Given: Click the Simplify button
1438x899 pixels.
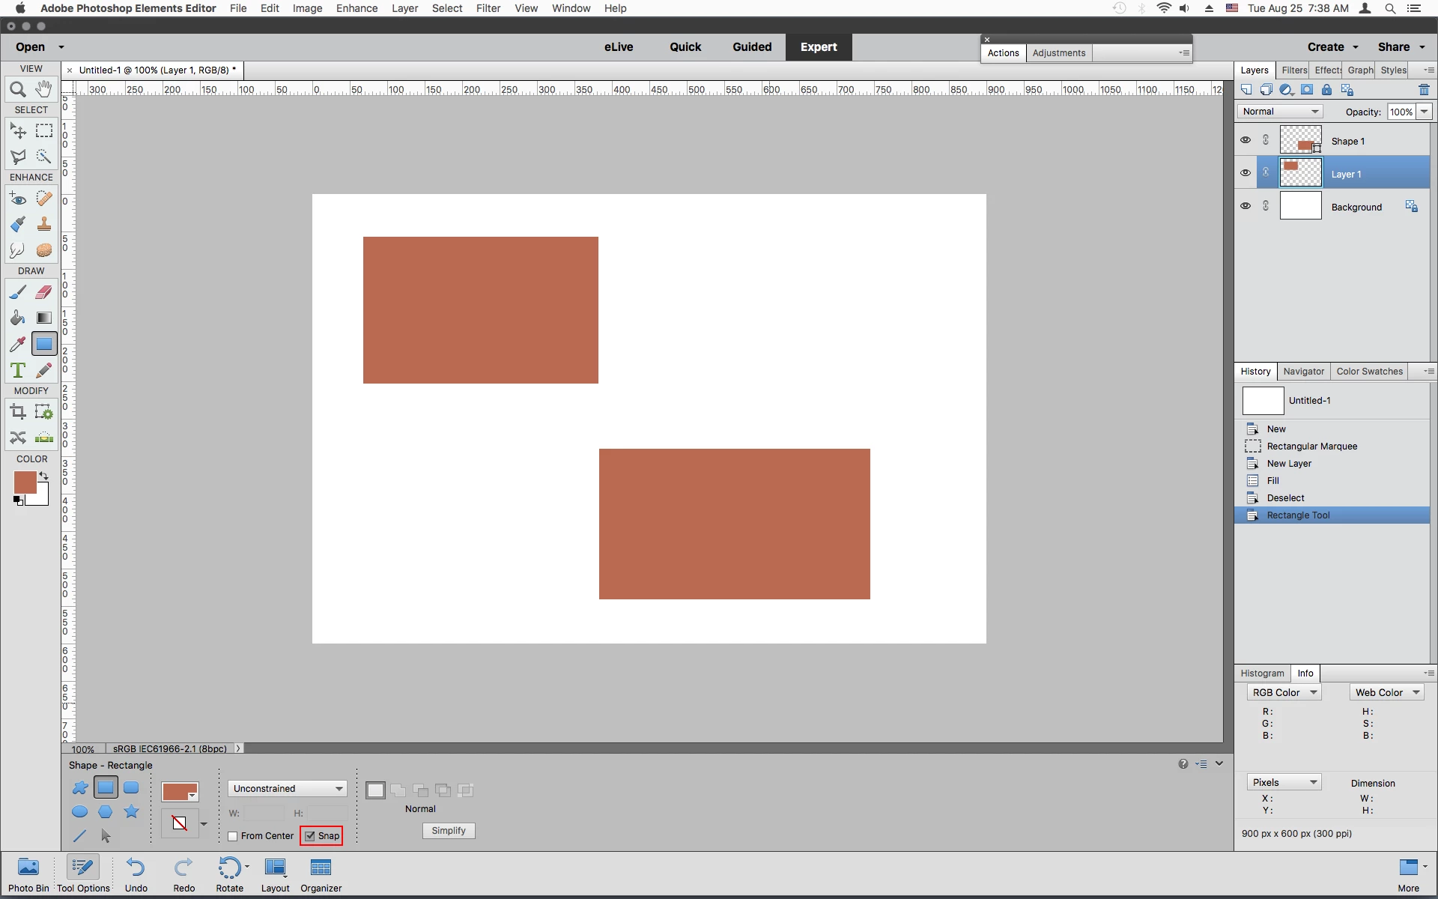Looking at the screenshot, I should click(449, 831).
